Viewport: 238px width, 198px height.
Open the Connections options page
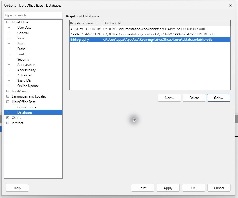[x=27, y=107]
